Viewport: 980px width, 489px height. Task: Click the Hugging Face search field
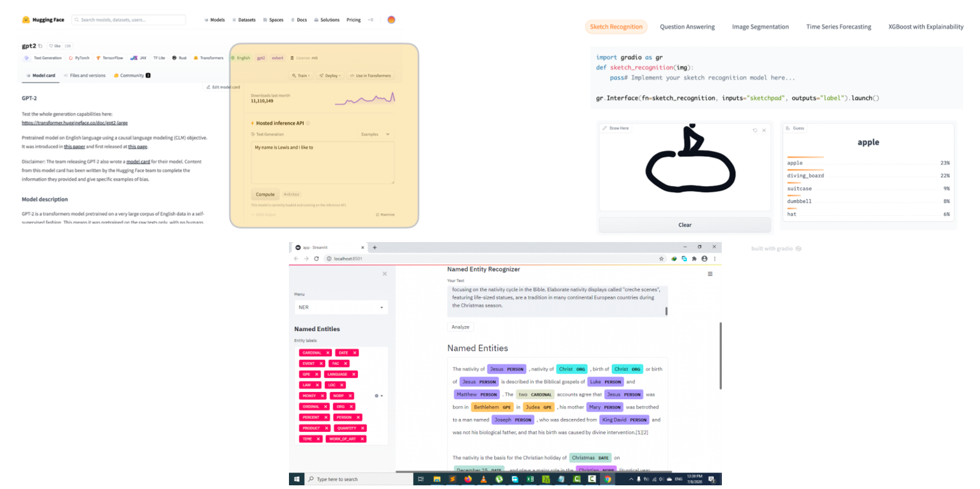129,20
